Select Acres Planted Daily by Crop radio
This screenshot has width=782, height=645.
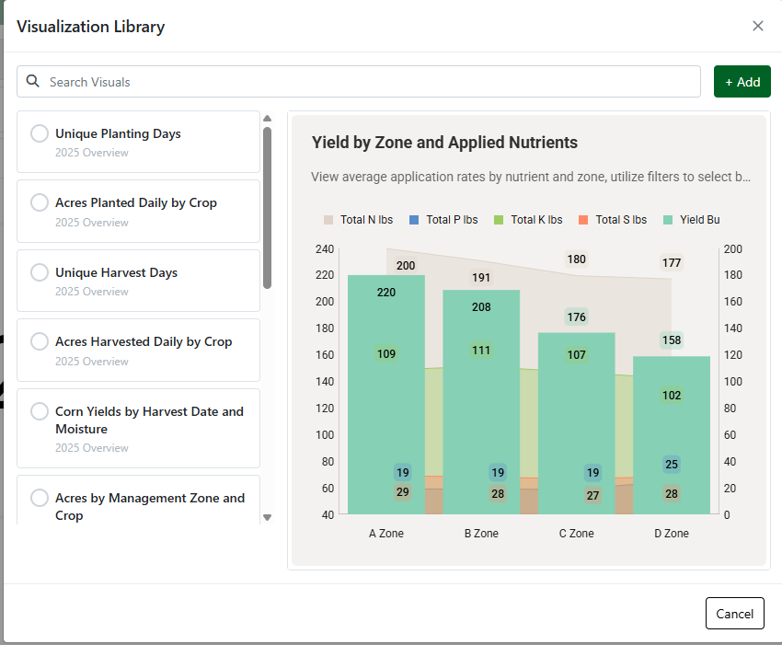coord(40,202)
